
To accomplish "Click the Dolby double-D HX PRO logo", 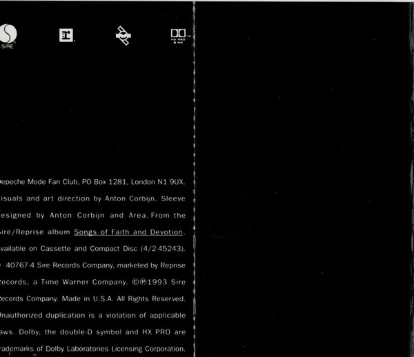I will pyautogui.click(x=178, y=35).
